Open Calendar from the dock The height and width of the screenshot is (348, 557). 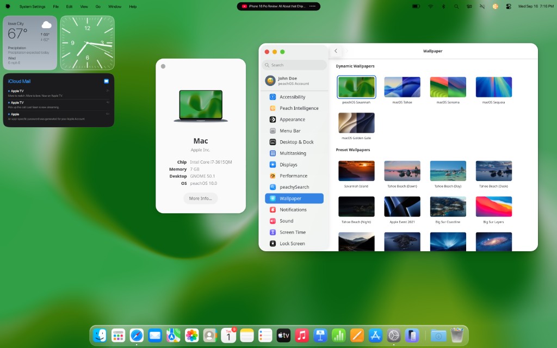[x=228, y=335]
